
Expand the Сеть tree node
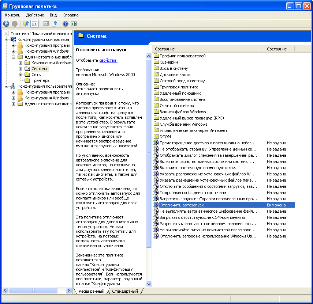point(21,75)
